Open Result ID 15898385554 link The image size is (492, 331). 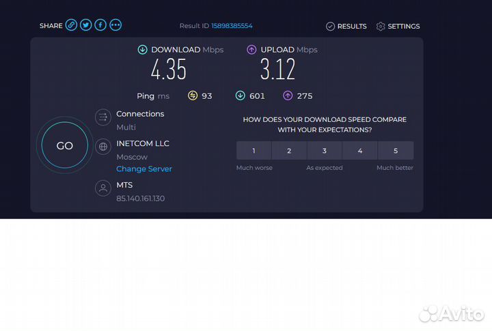coord(231,26)
